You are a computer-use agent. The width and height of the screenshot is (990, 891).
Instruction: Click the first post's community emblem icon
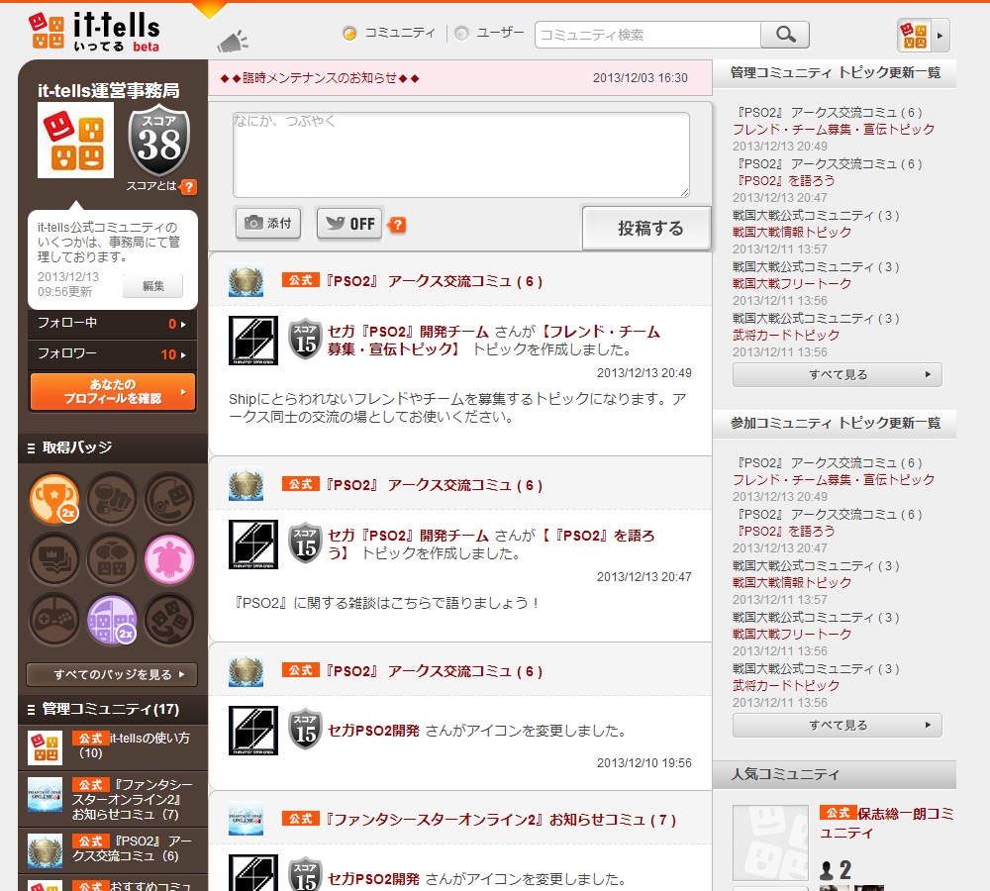click(x=246, y=280)
